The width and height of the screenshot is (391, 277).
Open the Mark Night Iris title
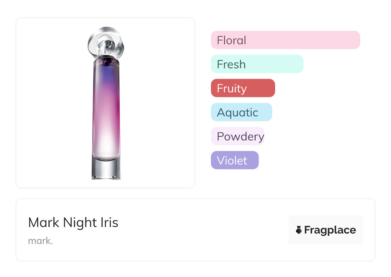tap(73, 222)
